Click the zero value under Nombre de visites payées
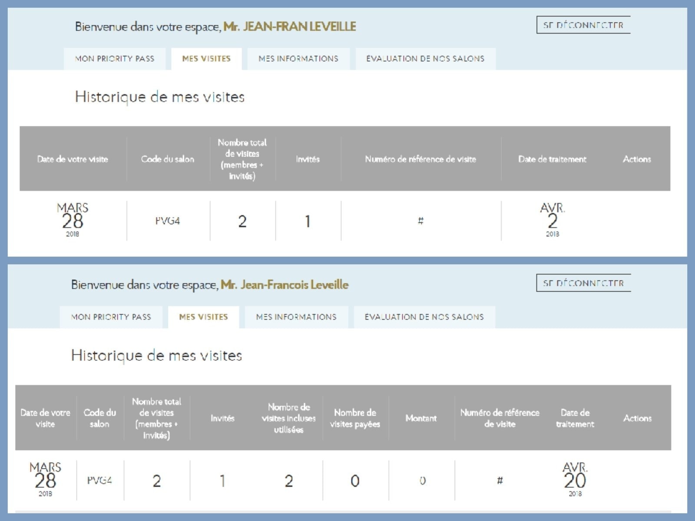This screenshot has height=521, width=695. click(x=355, y=481)
